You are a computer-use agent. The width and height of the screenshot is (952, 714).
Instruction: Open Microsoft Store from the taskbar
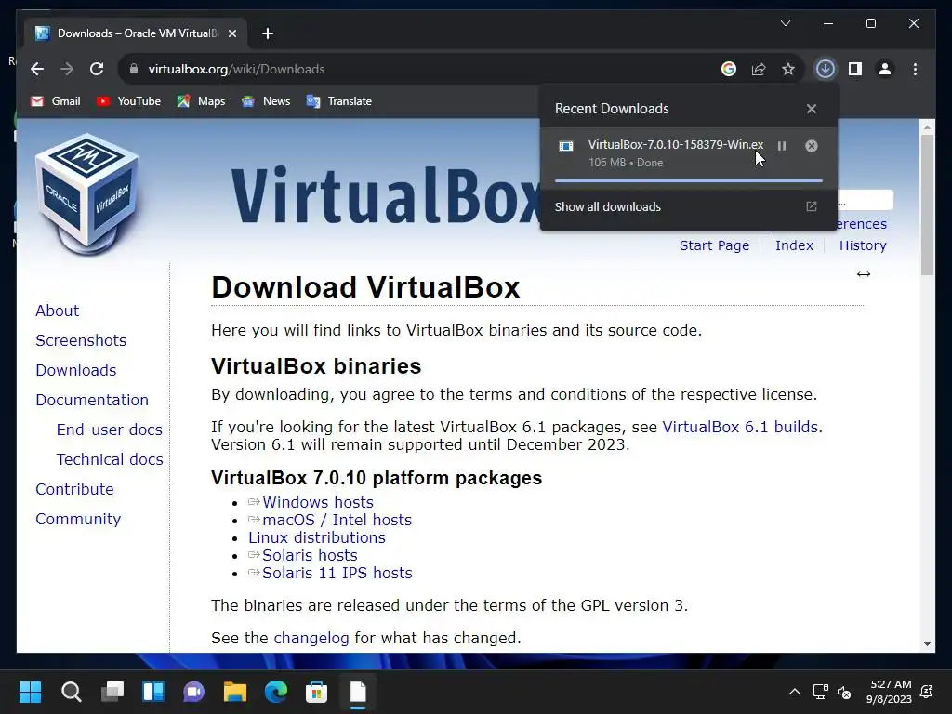click(316, 692)
